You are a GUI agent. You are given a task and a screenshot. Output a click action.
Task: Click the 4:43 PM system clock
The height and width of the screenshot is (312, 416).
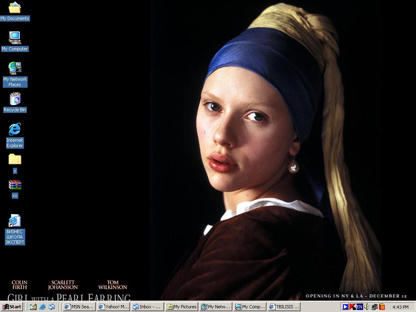click(x=400, y=307)
